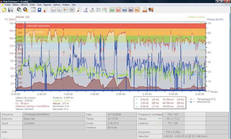This screenshot has height=139, width=231.
Task: Click the light blue chart toolbar icon
Action: tap(125, 10)
